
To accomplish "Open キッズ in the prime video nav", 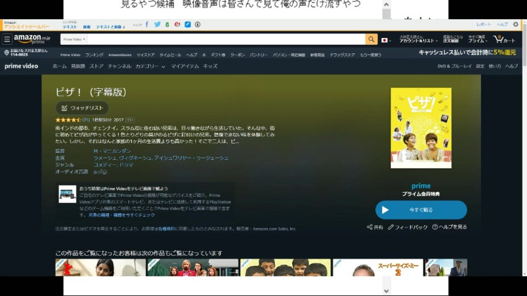I will click(x=210, y=66).
